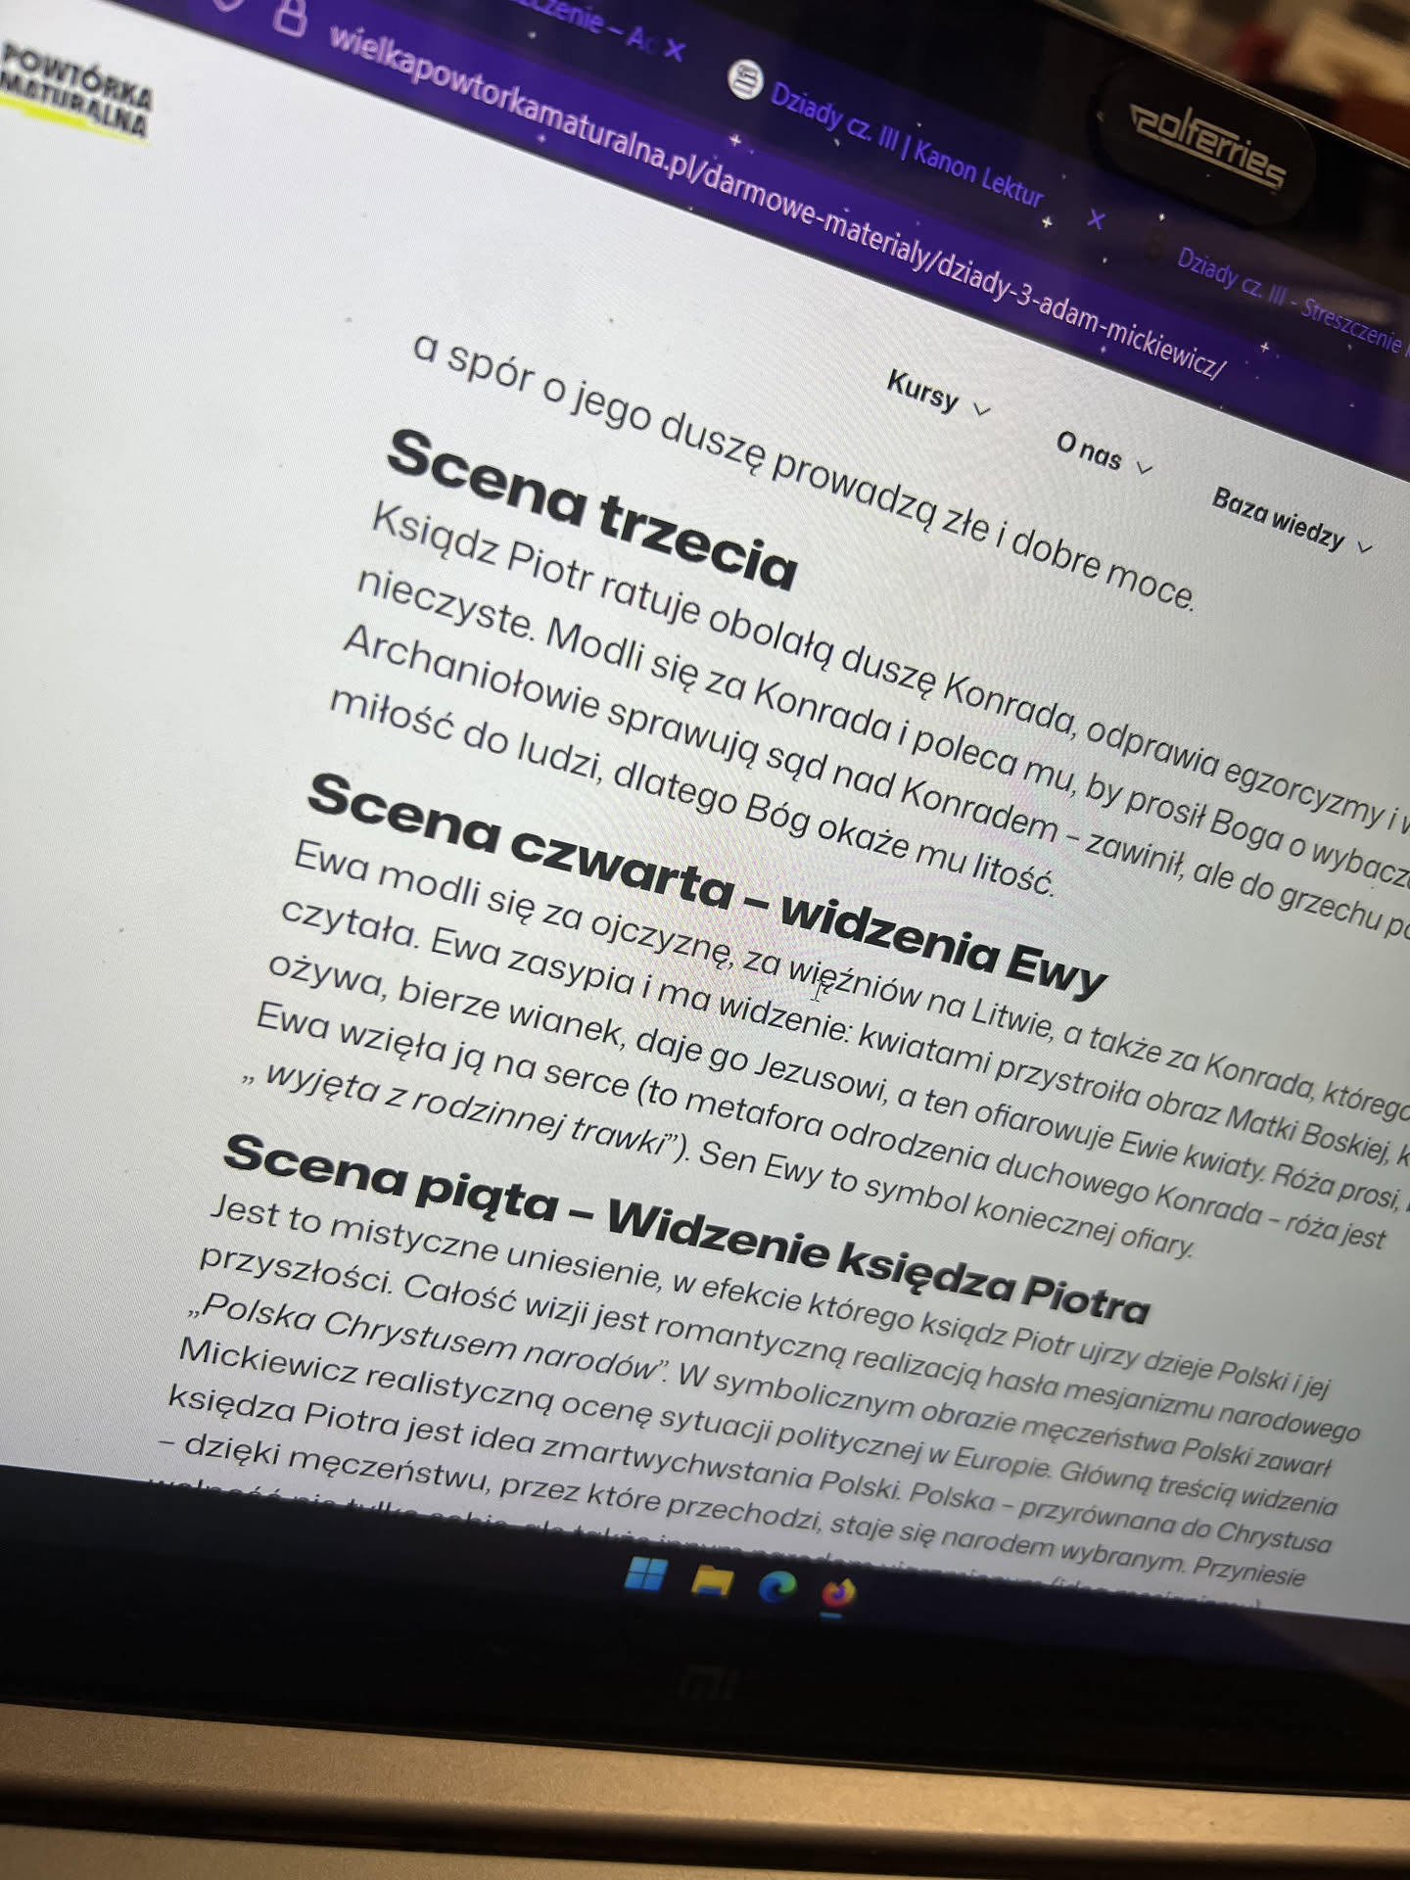Launch Microsoft Edge from the taskbar
Screen dimensions: 1410x1880
(777, 1586)
